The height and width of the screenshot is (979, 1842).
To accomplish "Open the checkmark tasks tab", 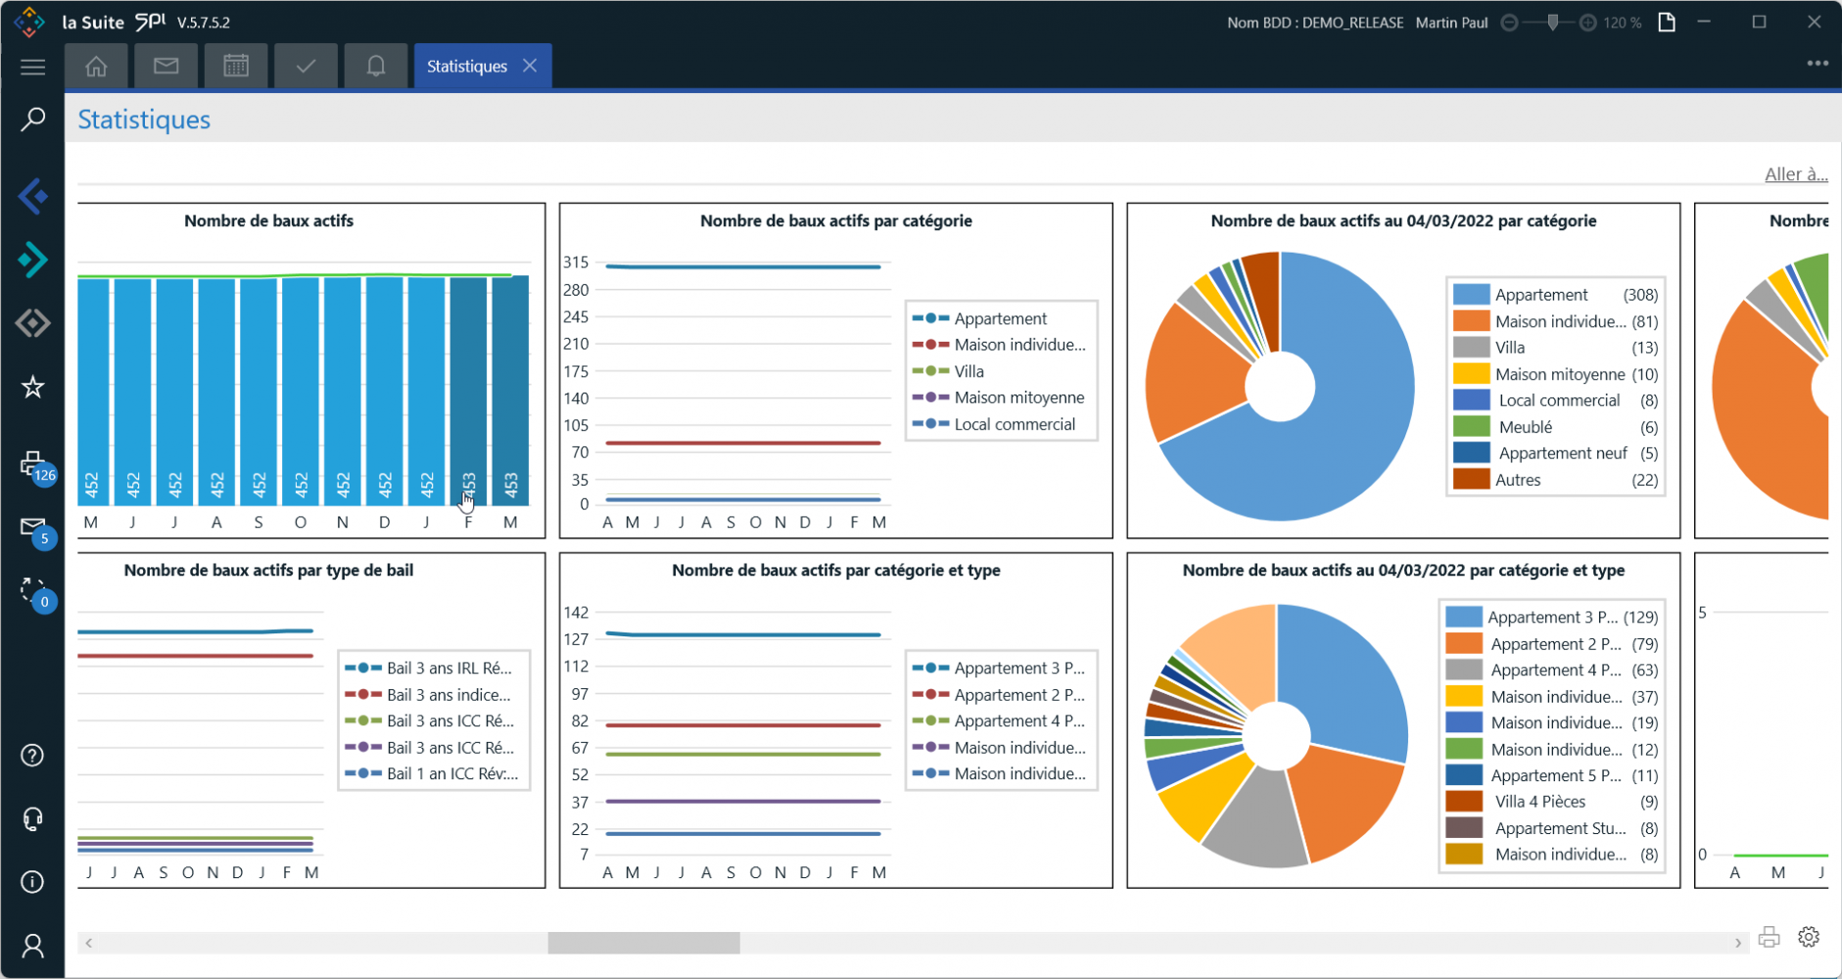I will coord(306,67).
